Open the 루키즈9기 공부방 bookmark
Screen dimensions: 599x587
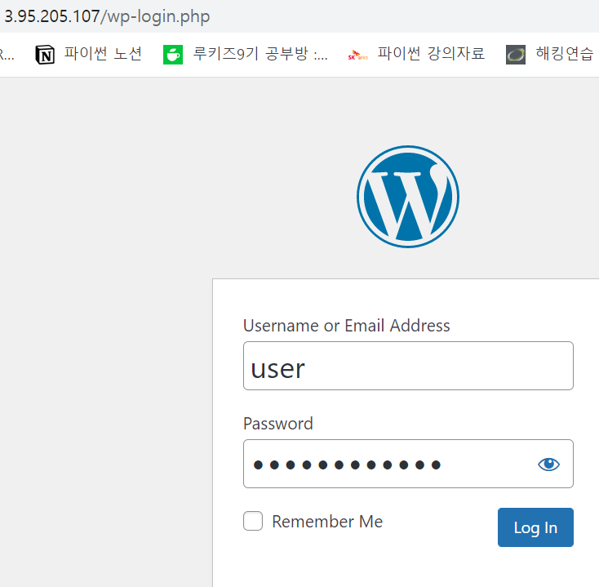pyautogui.click(x=246, y=54)
